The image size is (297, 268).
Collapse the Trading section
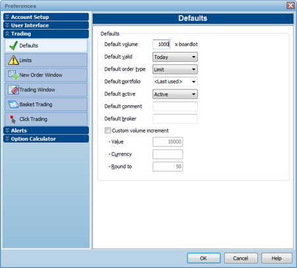tap(46, 34)
